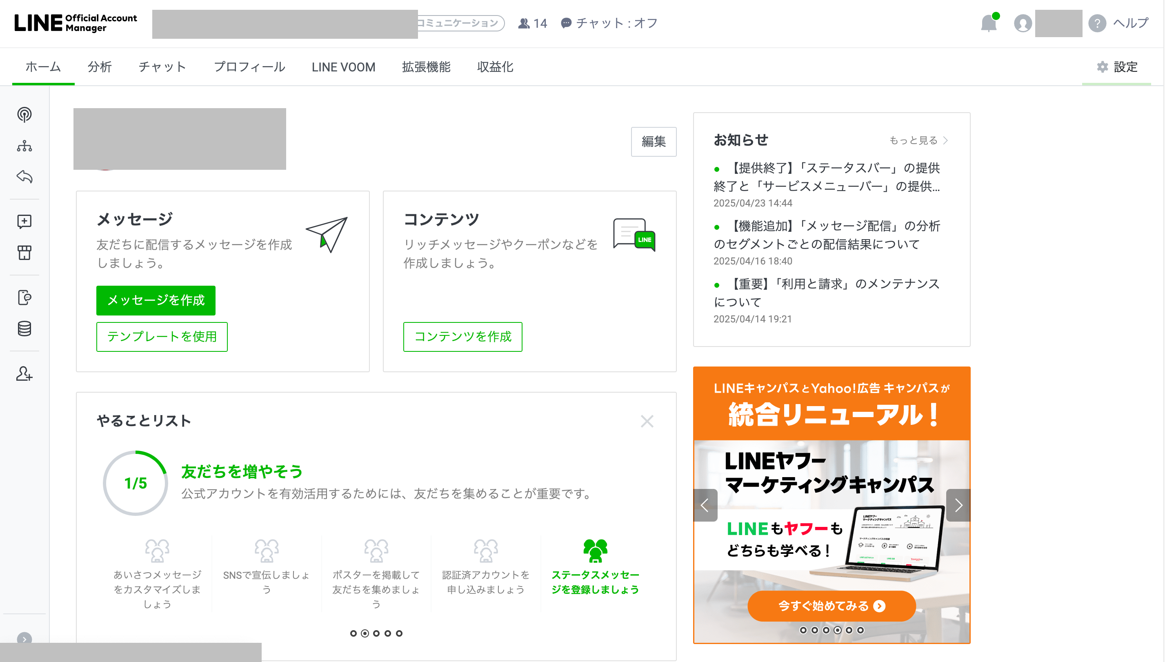Select first banner carousel dot
Image resolution: width=1165 pixels, height=662 pixels.
(x=803, y=630)
